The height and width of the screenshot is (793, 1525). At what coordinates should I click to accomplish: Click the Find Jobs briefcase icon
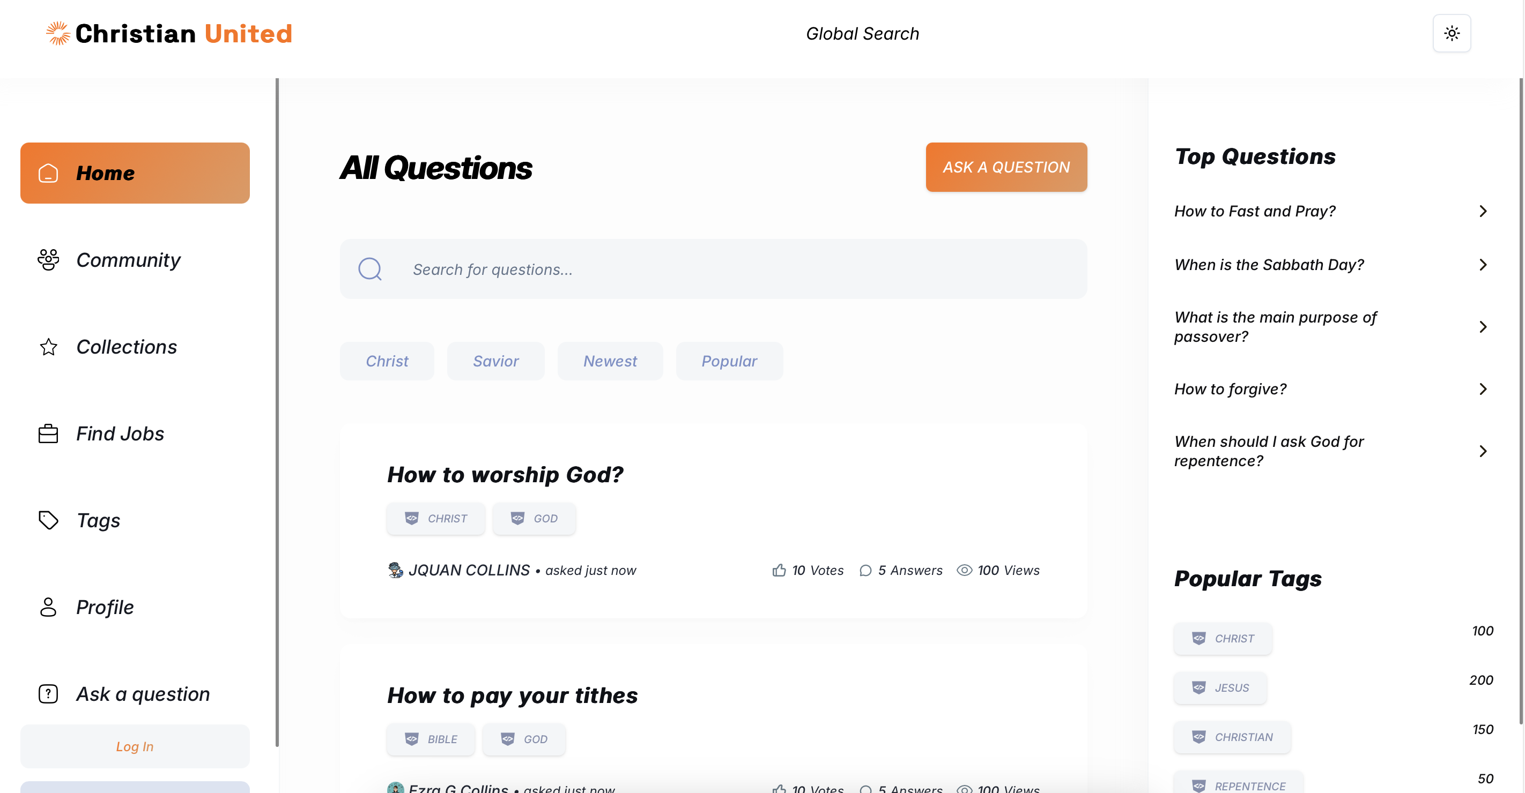[48, 434]
